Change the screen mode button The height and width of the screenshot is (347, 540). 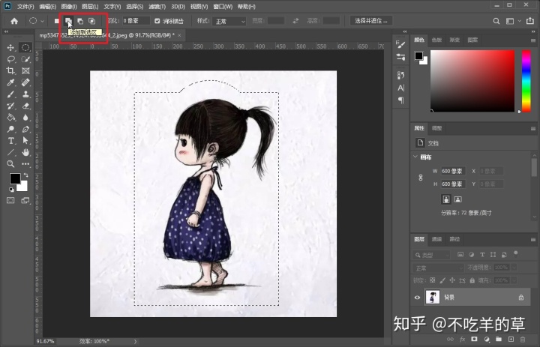(25, 200)
